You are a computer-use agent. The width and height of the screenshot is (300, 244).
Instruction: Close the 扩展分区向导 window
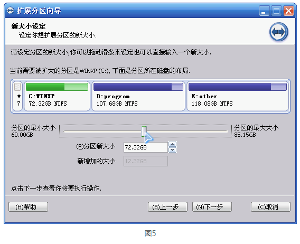(288, 11)
